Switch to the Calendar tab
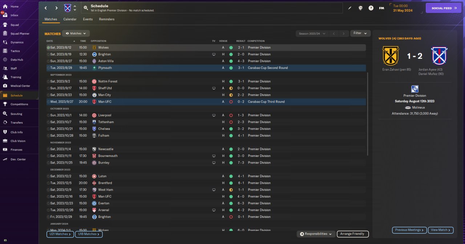Image resolution: width=465 pixels, height=244 pixels. pyautogui.click(x=70, y=19)
